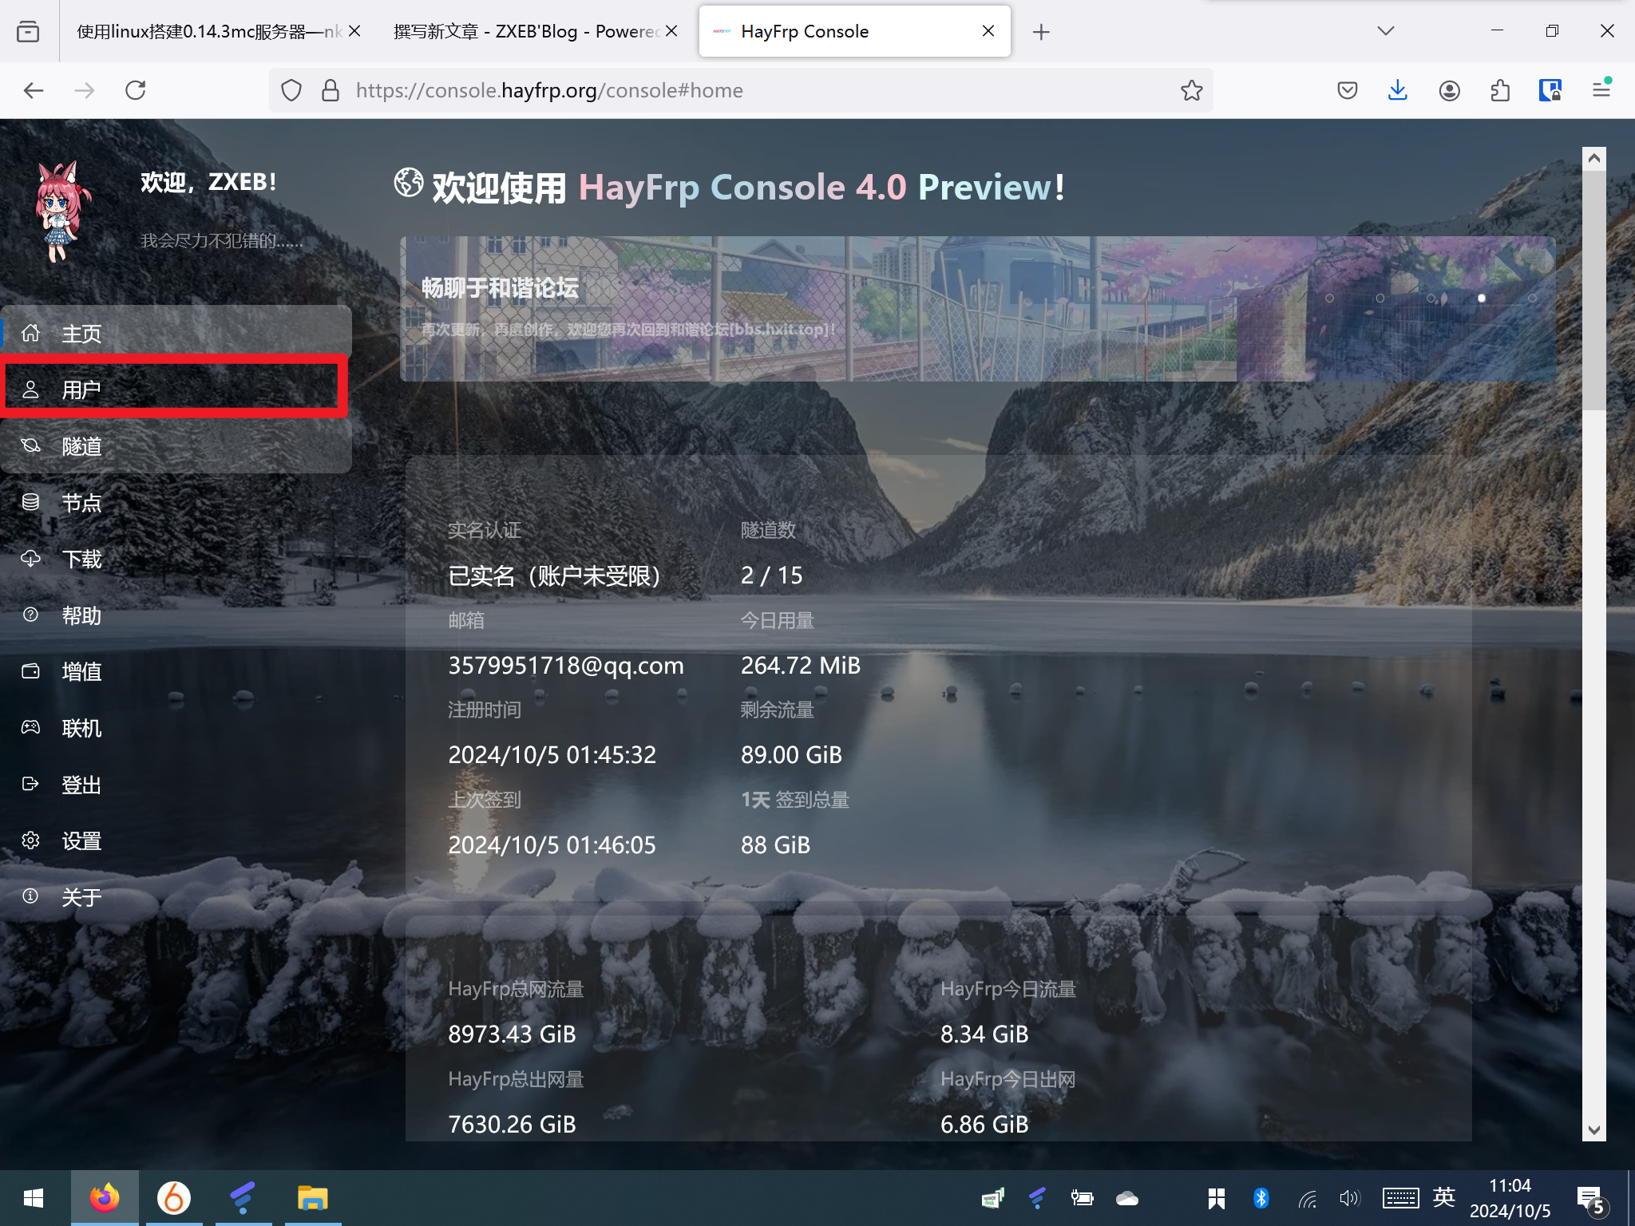Click the Bluetooth tray icon
This screenshot has height=1226, width=1635.
pyautogui.click(x=1261, y=1198)
